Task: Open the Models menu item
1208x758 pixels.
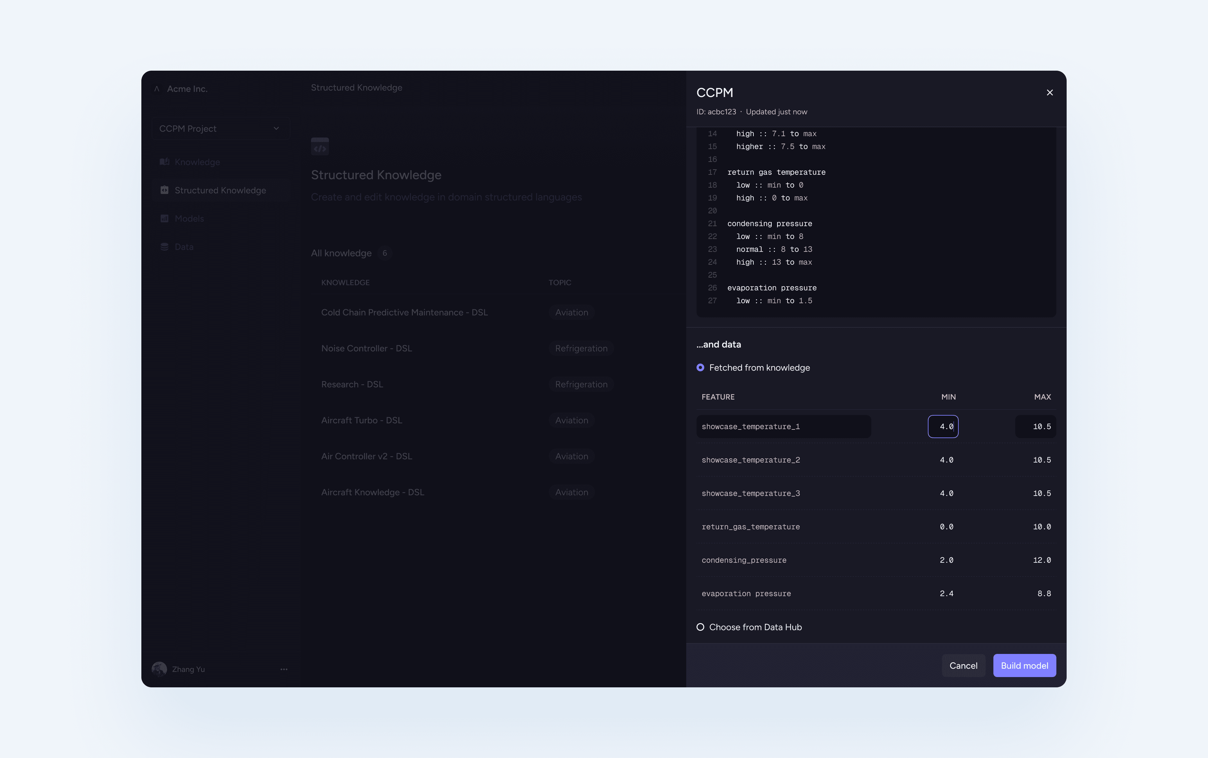Action: point(189,218)
